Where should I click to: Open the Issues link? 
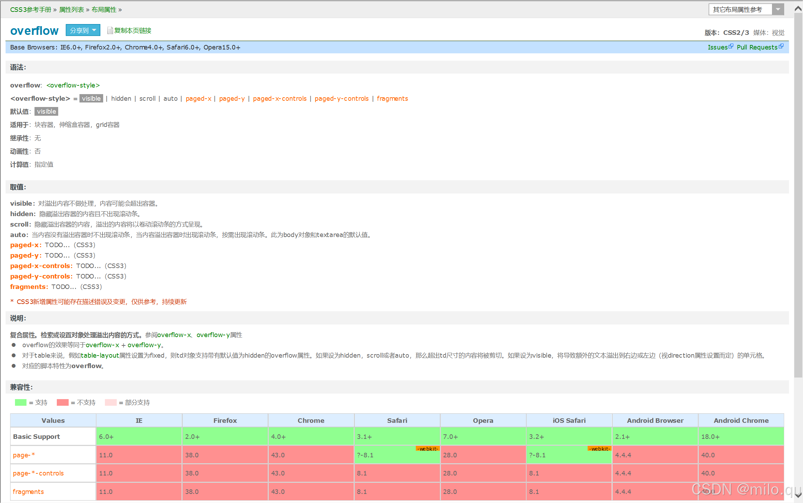click(718, 47)
